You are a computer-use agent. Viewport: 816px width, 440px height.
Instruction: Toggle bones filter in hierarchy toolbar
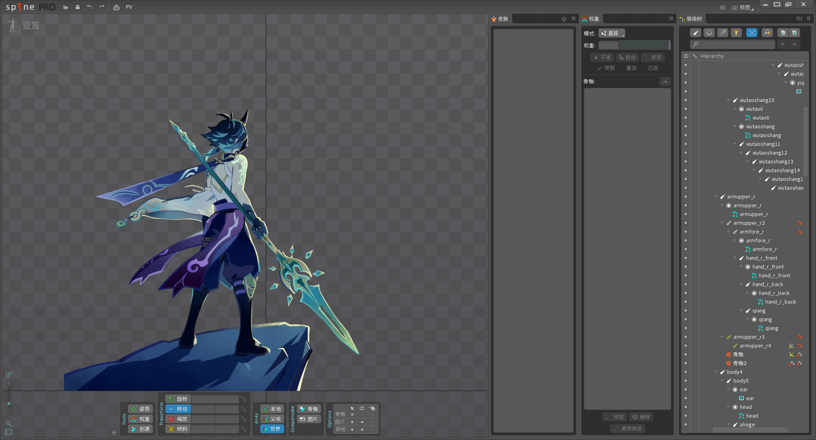point(696,33)
